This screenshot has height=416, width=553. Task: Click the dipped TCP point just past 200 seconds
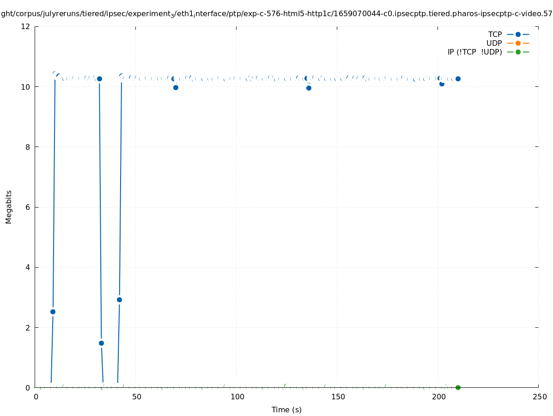pyautogui.click(x=442, y=84)
